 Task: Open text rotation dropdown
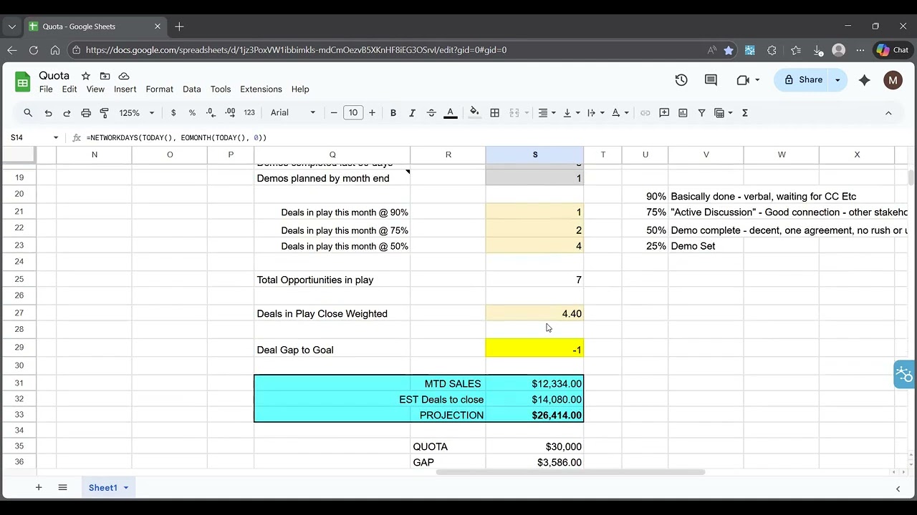pyautogui.click(x=620, y=113)
